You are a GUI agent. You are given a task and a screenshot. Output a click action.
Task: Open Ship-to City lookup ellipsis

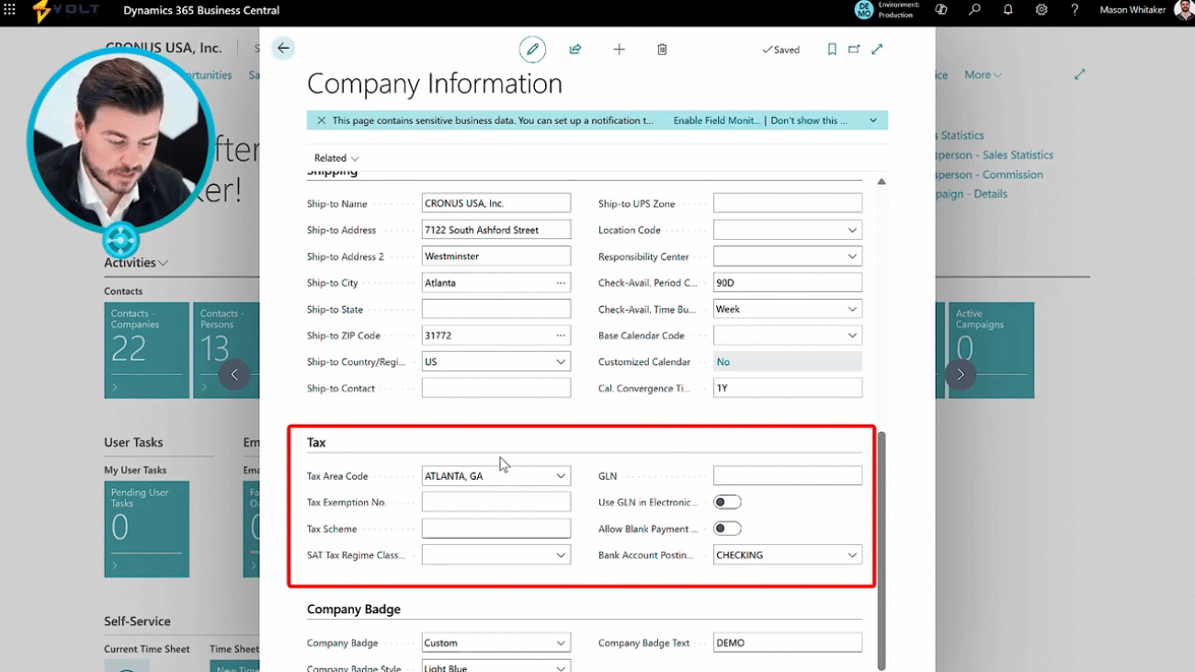click(561, 283)
